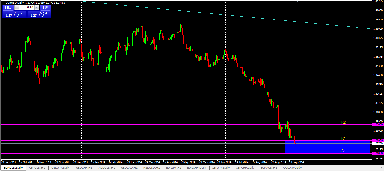The image size is (384, 171).
Task: Click the 20 Jun 2014 date label
Action: 224,162
